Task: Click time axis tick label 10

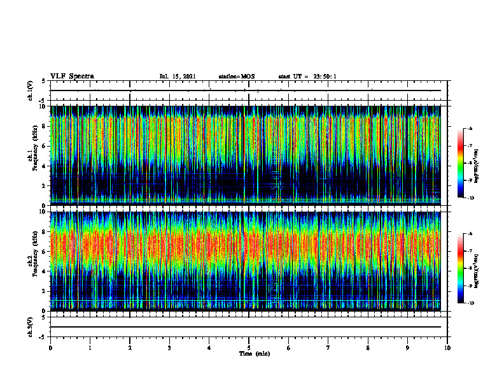Action: click(447, 348)
